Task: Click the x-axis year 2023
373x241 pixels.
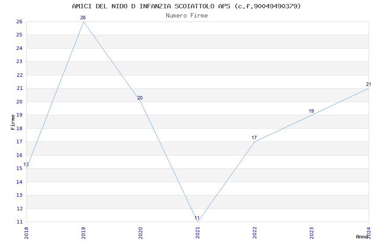Action: [312, 233]
